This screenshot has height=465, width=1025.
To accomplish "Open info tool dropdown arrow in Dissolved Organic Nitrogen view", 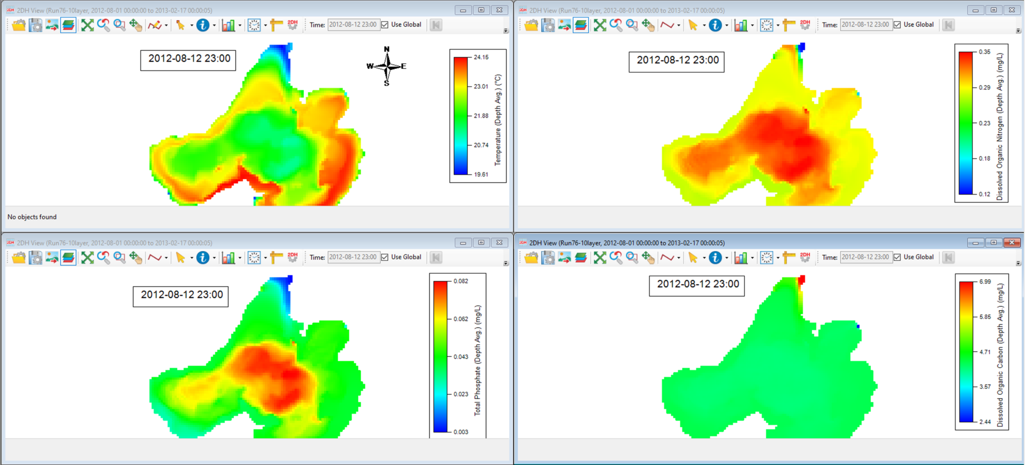I will [x=727, y=25].
